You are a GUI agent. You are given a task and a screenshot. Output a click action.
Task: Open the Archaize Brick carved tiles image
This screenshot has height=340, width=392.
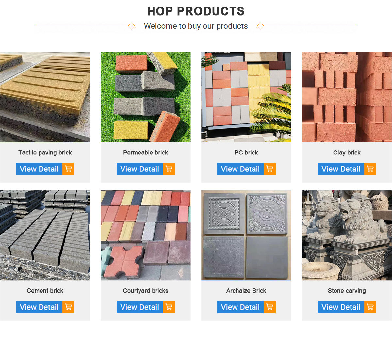pyautogui.click(x=246, y=235)
